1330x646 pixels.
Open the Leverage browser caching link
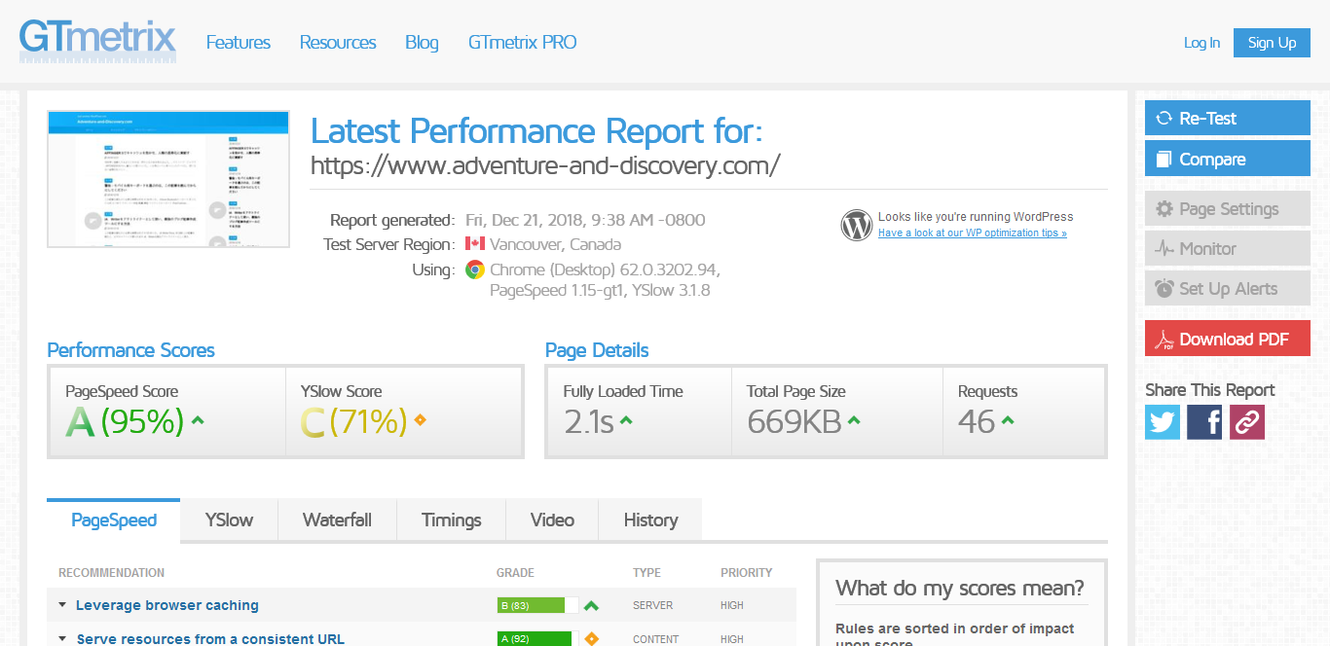167,605
